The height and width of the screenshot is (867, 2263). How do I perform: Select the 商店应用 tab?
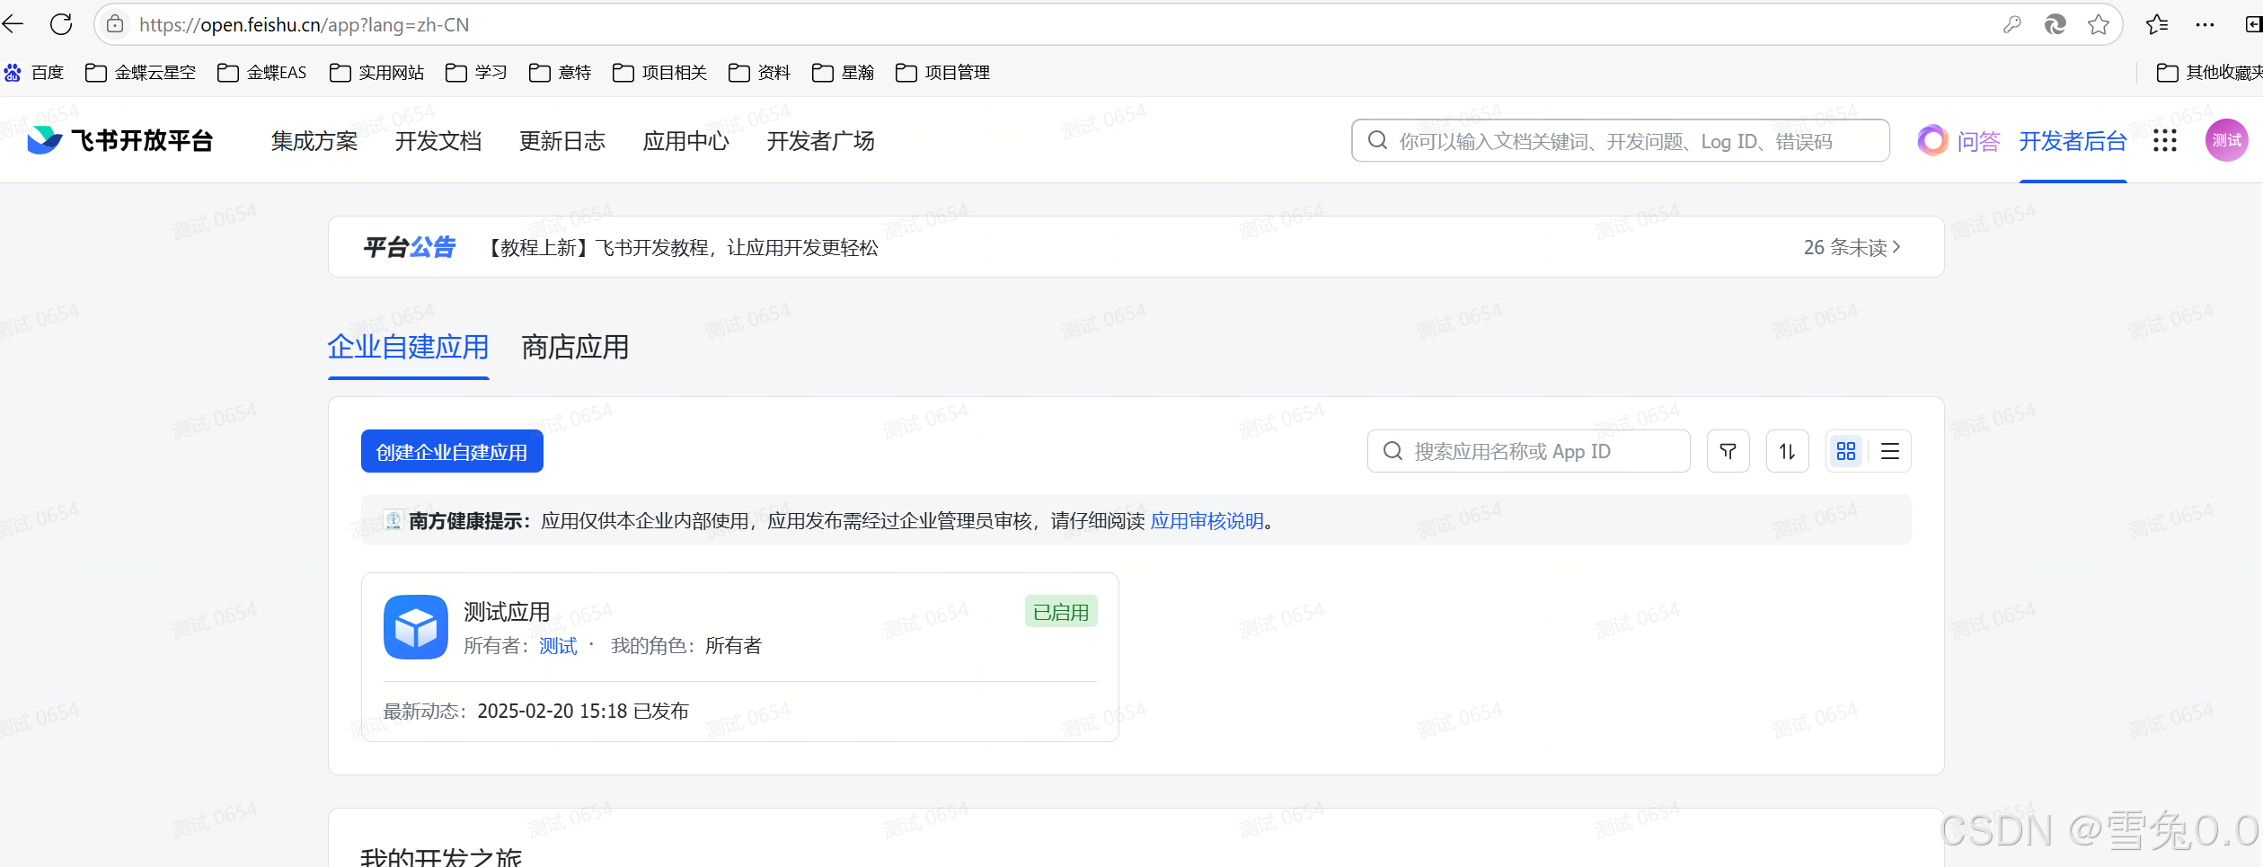(x=575, y=347)
